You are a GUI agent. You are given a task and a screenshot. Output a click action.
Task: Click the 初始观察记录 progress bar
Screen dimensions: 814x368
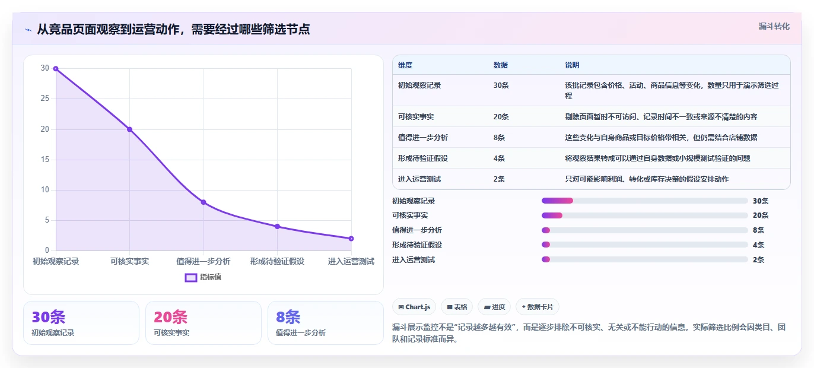click(645, 201)
